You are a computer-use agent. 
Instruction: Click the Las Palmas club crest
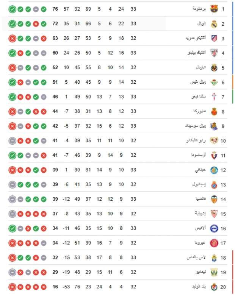coord(214,258)
